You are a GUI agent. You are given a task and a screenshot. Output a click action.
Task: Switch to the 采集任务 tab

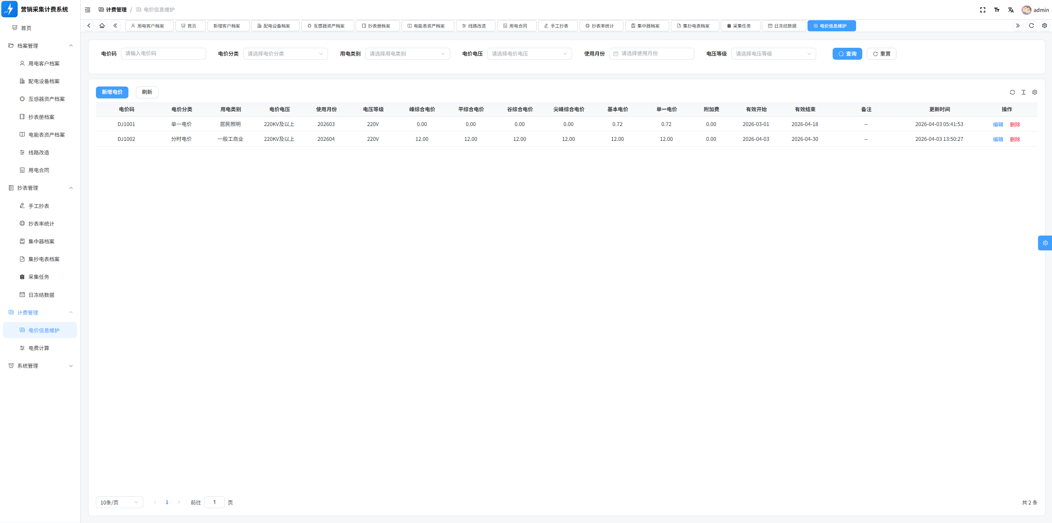740,26
